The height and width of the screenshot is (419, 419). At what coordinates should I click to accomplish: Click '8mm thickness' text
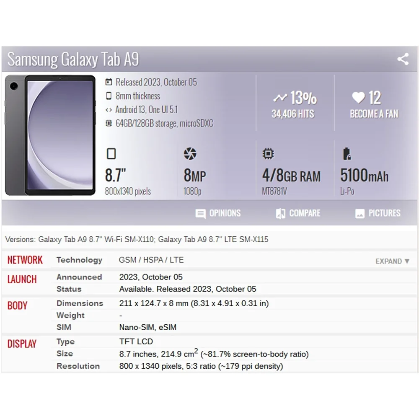pos(138,96)
